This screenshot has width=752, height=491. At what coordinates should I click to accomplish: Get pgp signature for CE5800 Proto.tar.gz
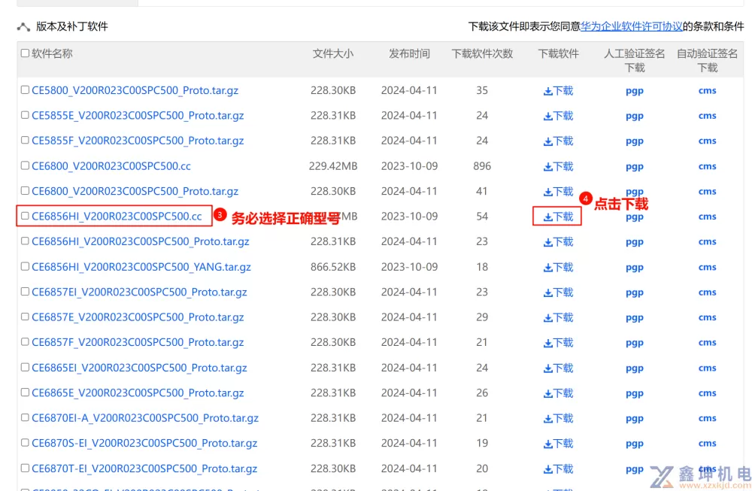pyautogui.click(x=635, y=91)
